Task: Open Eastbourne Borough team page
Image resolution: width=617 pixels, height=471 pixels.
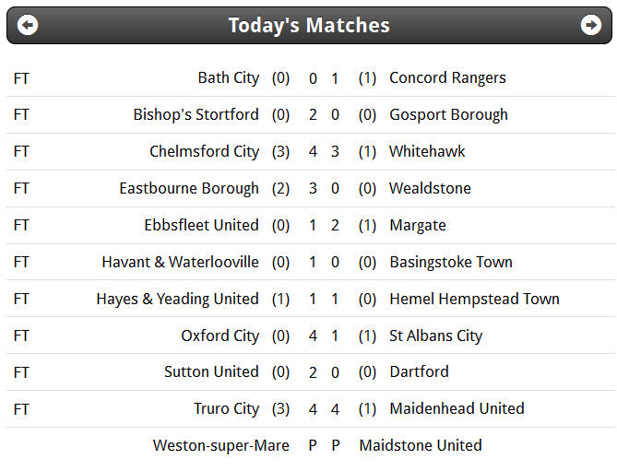Action: [x=189, y=188]
